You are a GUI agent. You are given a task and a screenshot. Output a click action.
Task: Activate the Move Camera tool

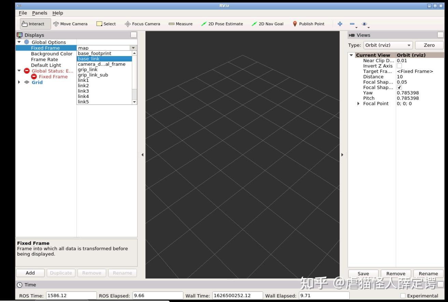tap(70, 24)
